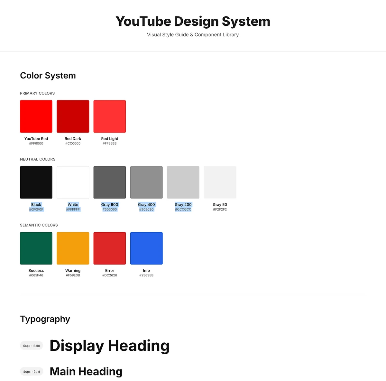The height and width of the screenshot is (381, 386).
Task: Click the #065F46 hex code
Action: (x=36, y=275)
